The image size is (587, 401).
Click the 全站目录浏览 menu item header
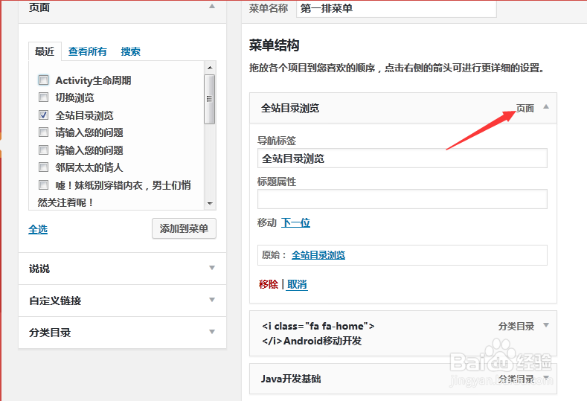pyautogui.click(x=403, y=108)
